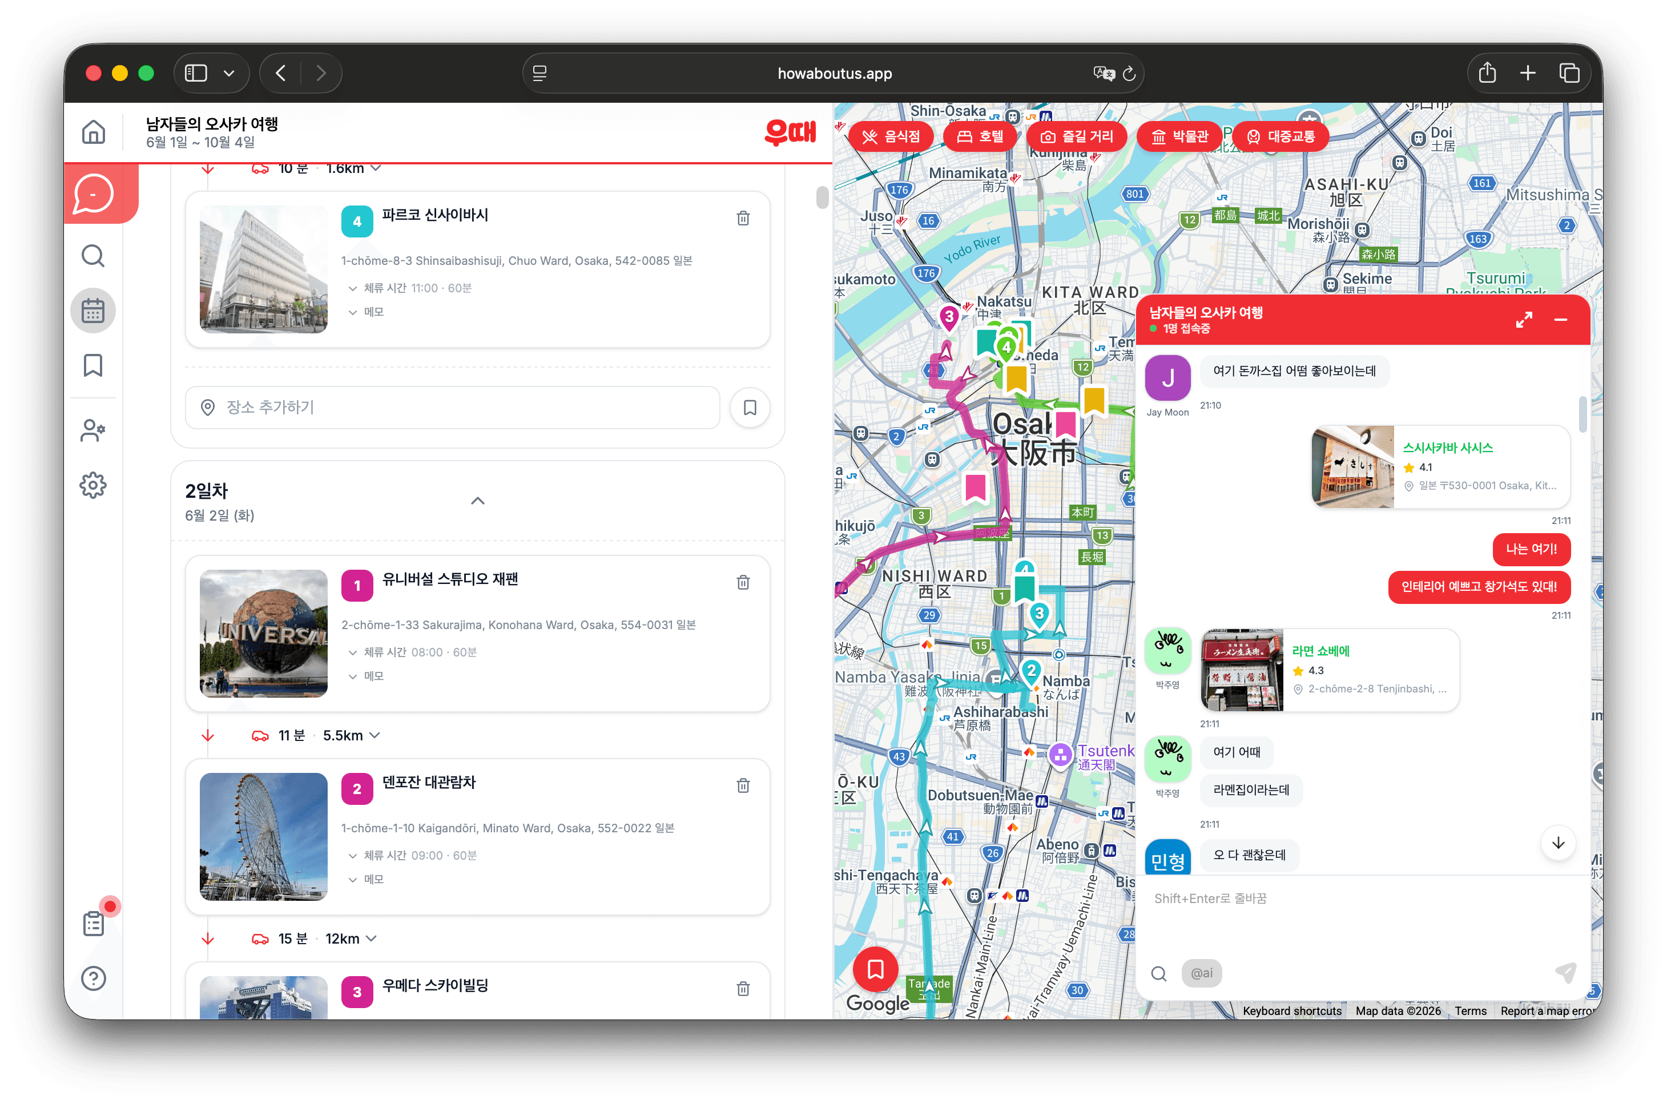Minimize the 남자들의 오사카 여행 chat panel
1667x1104 pixels.
click(x=1560, y=320)
